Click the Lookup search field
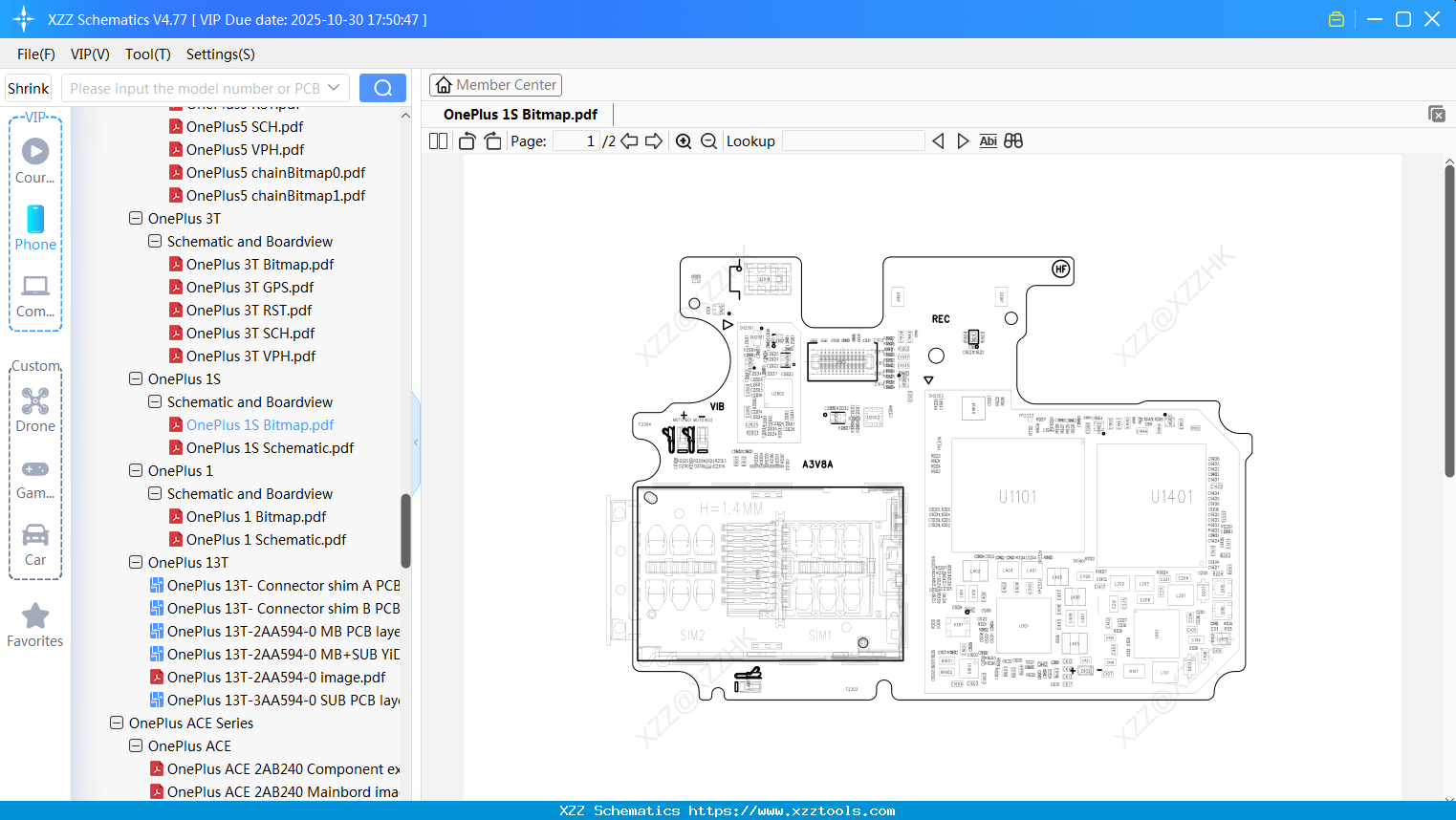Screen dimensions: 1456x820 pyautogui.click(x=853, y=141)
